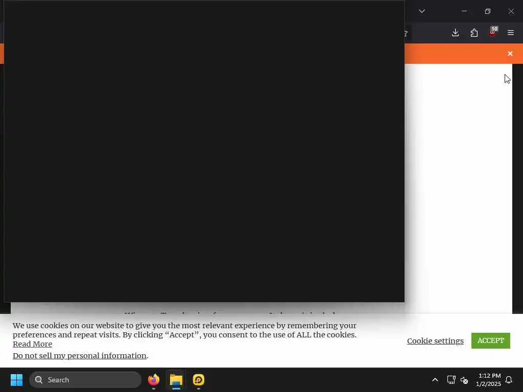Open the Windows Start menu
Screen dimensions: 523x392
(x=16, y=380)
